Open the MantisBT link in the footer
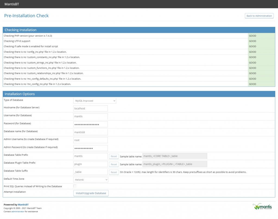Viewport: 278px width, 219px height. [x=23, y=204]
